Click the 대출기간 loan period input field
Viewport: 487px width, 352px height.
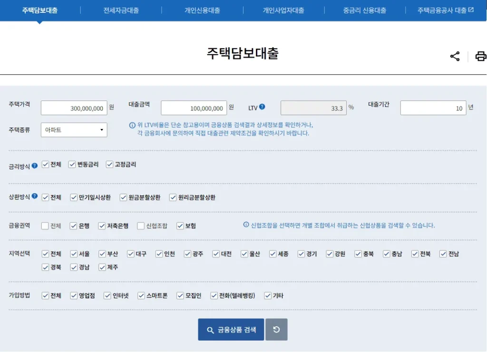pos(433,108)
